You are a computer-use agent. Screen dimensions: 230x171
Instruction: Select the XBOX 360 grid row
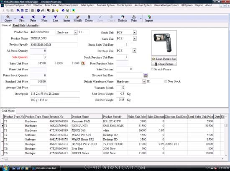(x=112, y=130)
